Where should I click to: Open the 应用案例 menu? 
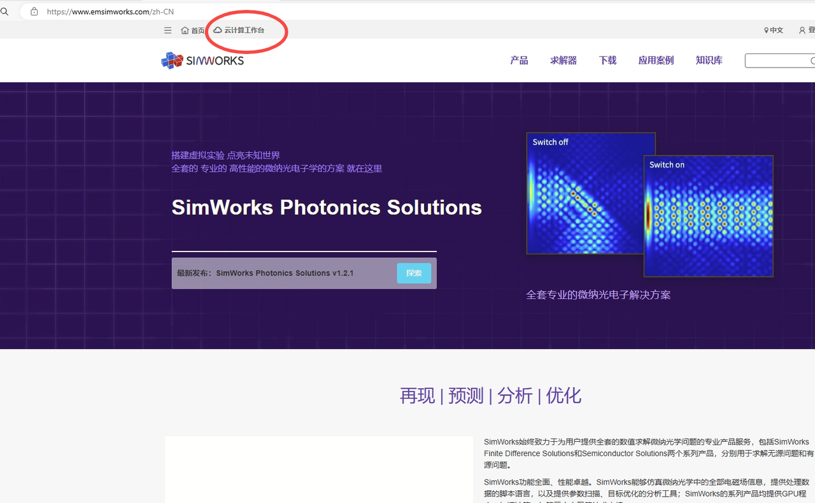656,60
